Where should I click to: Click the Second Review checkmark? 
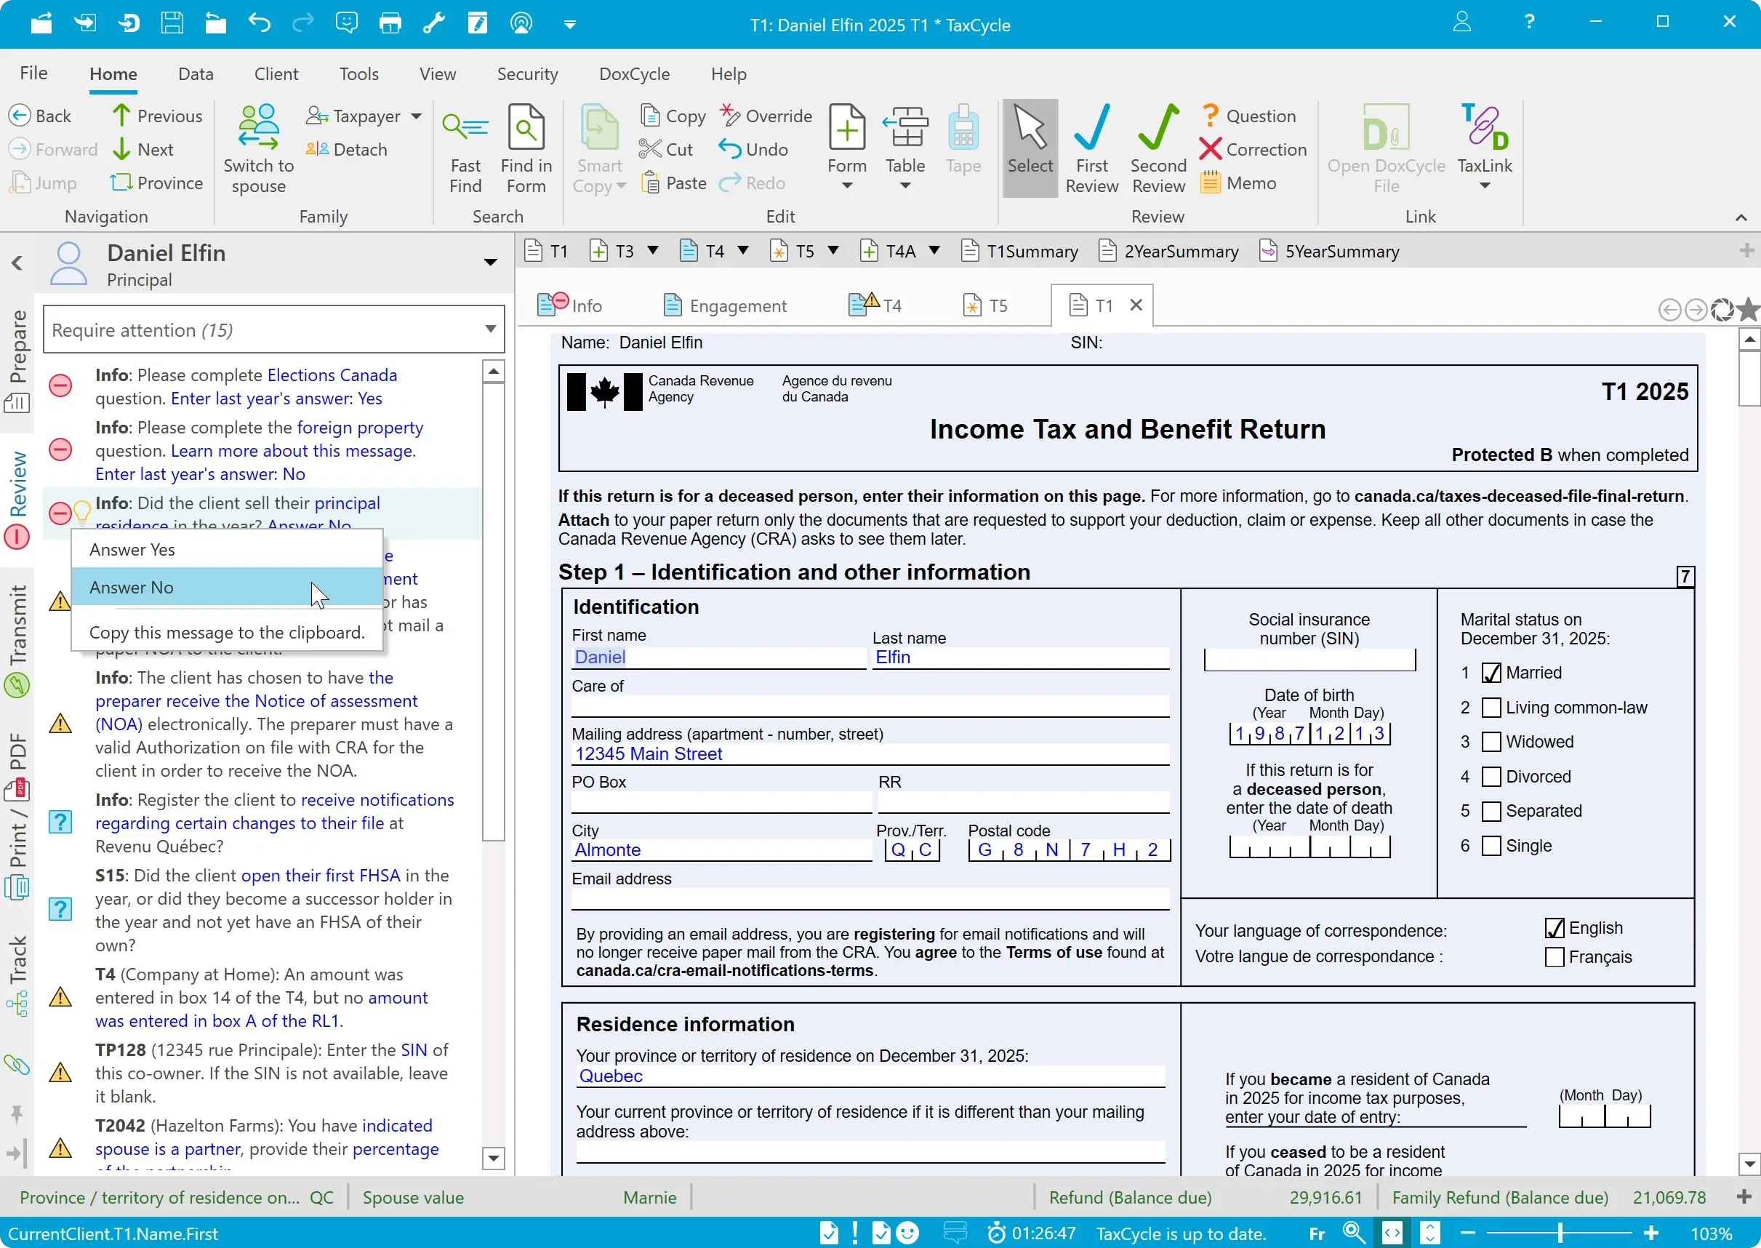tap(1158, 128)
